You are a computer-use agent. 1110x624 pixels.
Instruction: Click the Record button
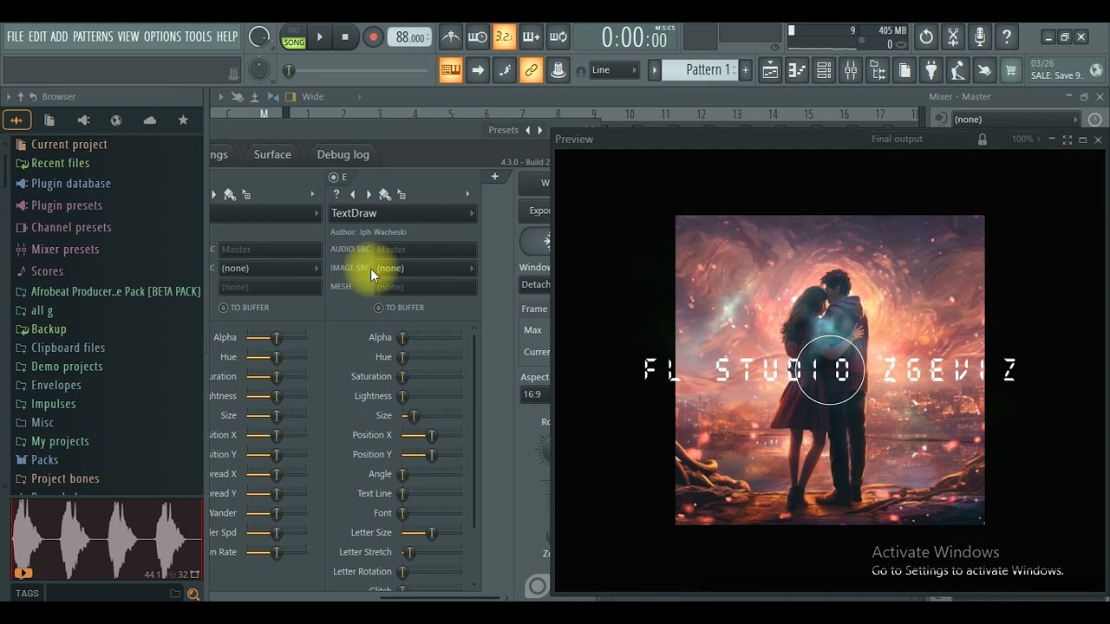[x=373, y=36]
